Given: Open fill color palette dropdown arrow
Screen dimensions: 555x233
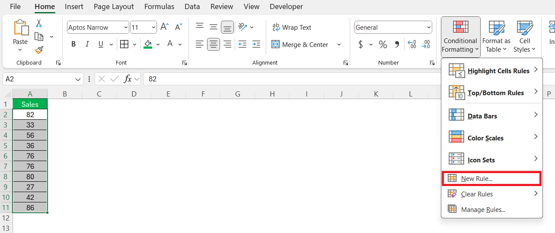Looking at the screenshot, I should pos(158,44).
